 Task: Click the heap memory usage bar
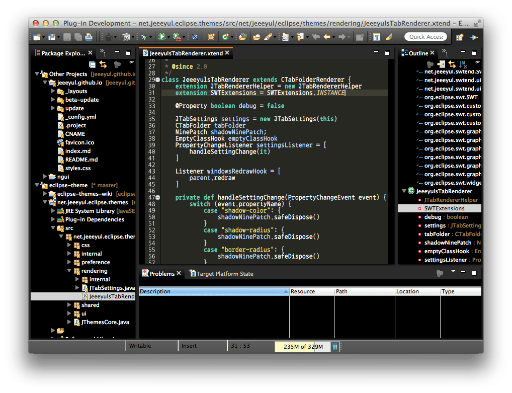[302, 346]
